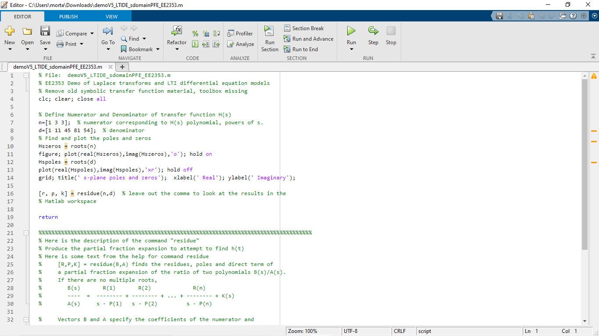
Task: Click the Save floppy disk icon in the FILE section
Action: (x=45, y=31)
